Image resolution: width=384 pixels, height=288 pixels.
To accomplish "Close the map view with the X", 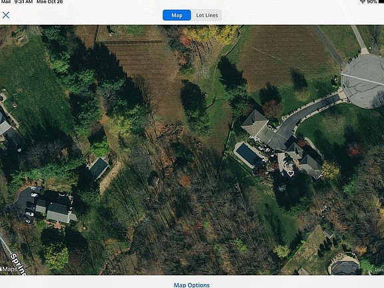I will pos(6,15).
